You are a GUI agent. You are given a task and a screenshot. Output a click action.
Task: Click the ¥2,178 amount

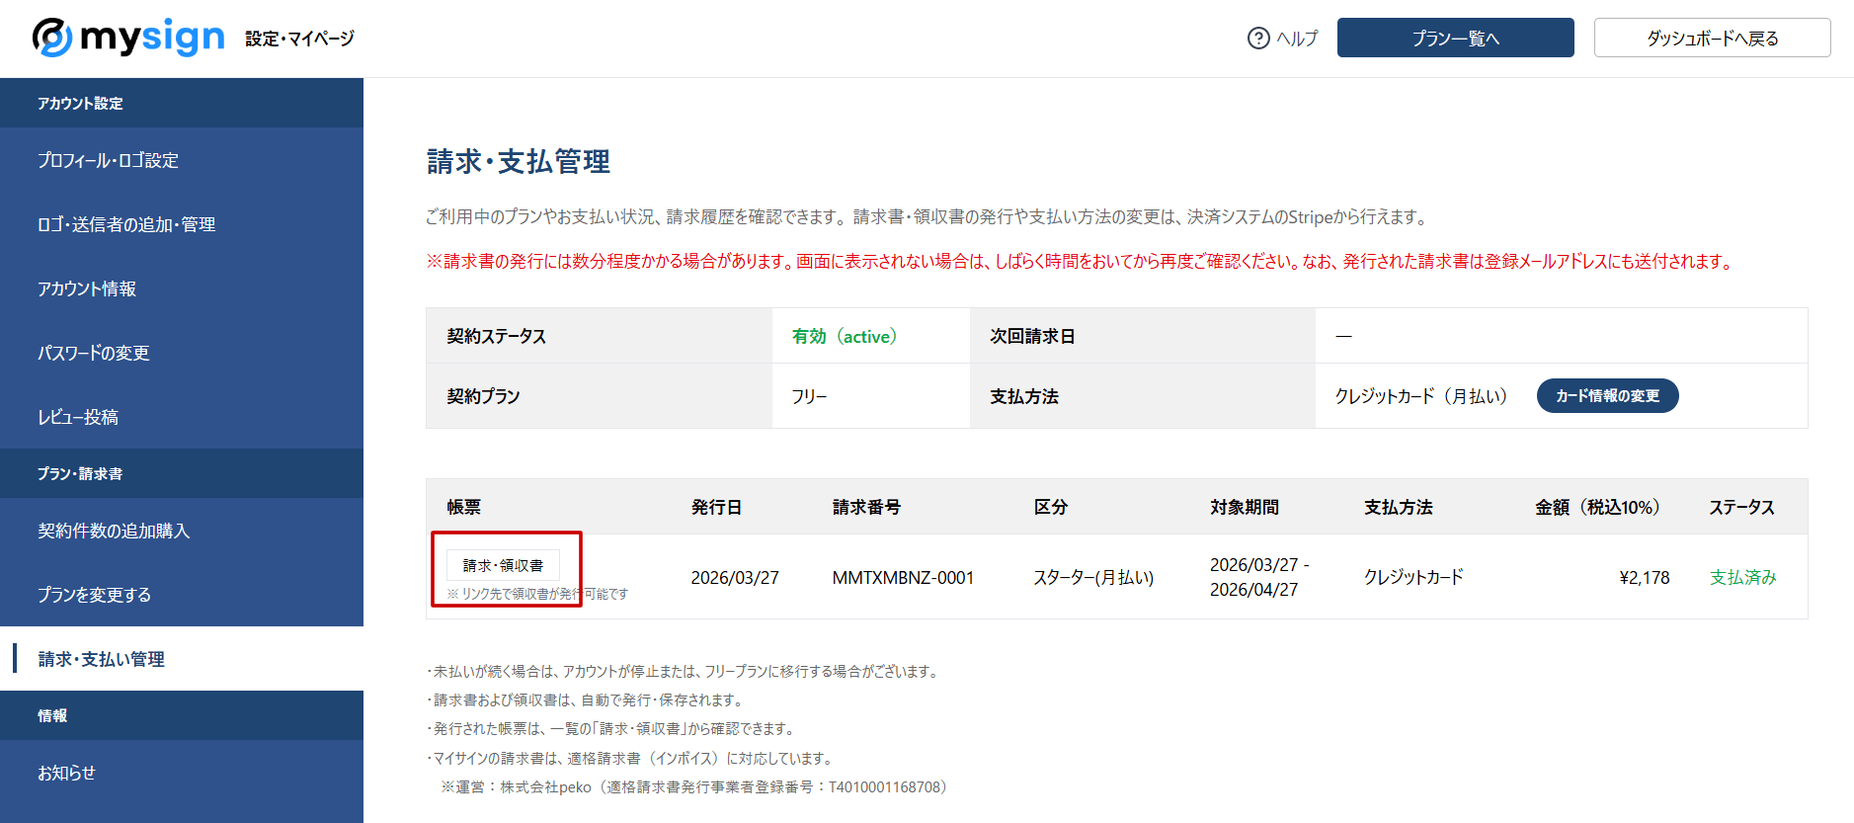pos(1645,577)
